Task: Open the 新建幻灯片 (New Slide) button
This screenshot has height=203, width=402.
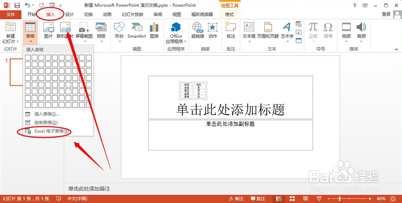Action: tap(10, 32)
